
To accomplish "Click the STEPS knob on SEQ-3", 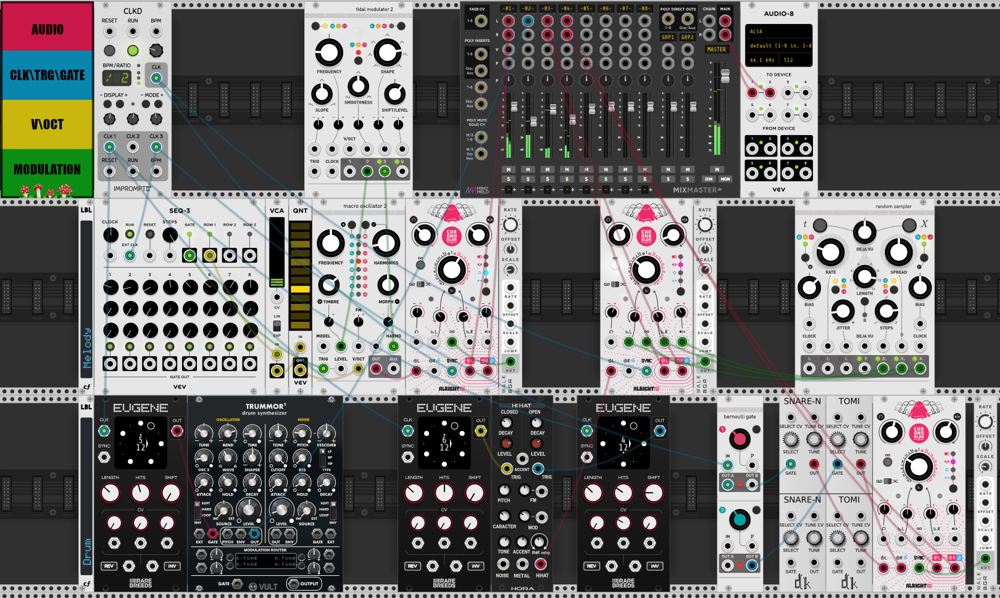I will point(170,235).
